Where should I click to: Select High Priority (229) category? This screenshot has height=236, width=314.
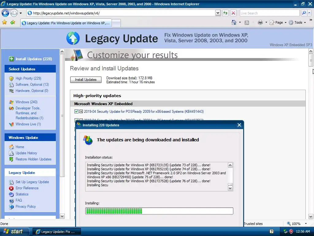pyautogui.click(x=29, y=78)
